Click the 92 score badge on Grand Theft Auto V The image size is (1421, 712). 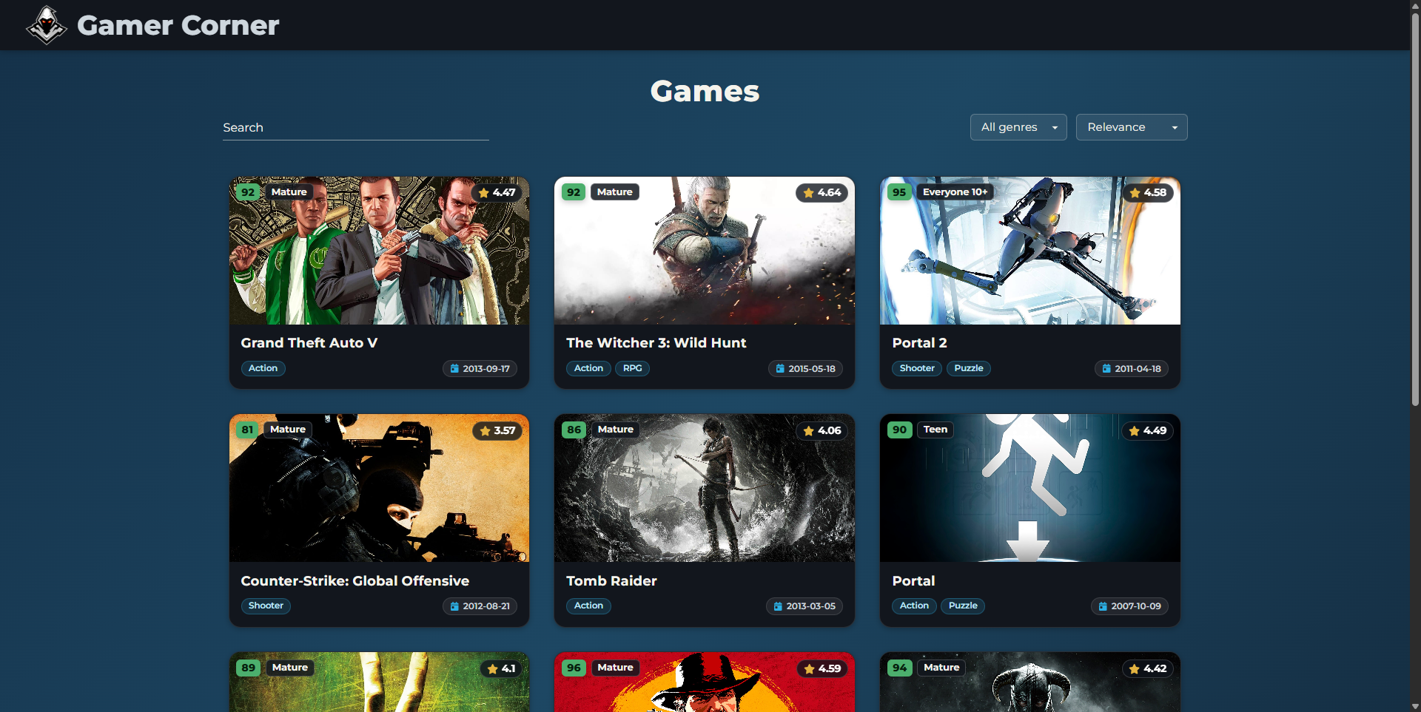tap(248, 192)
